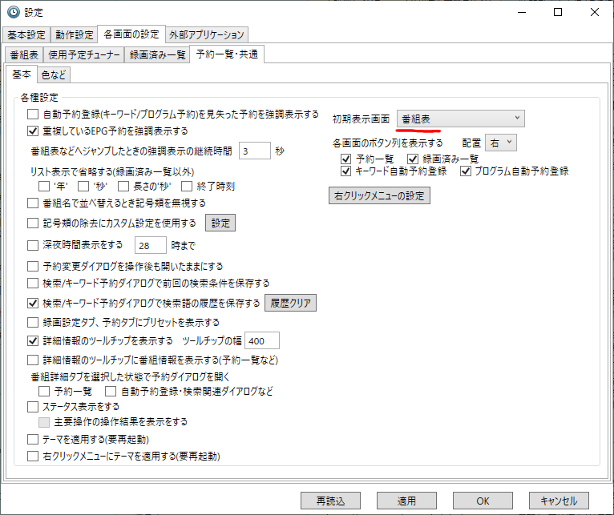Select the 各画面の設定 tab
Screen dimensions: 614x515
pos(131,34)
